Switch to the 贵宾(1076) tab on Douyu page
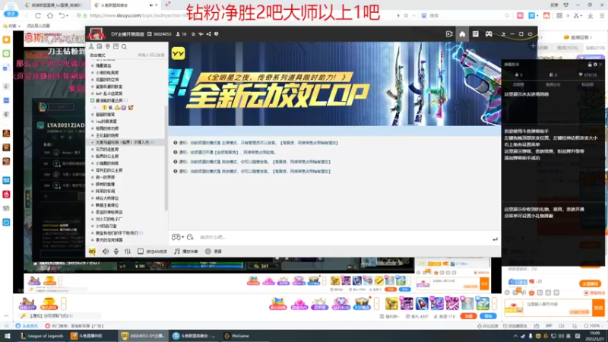Screen dimensions: 608x342 (x=567, y=48)
